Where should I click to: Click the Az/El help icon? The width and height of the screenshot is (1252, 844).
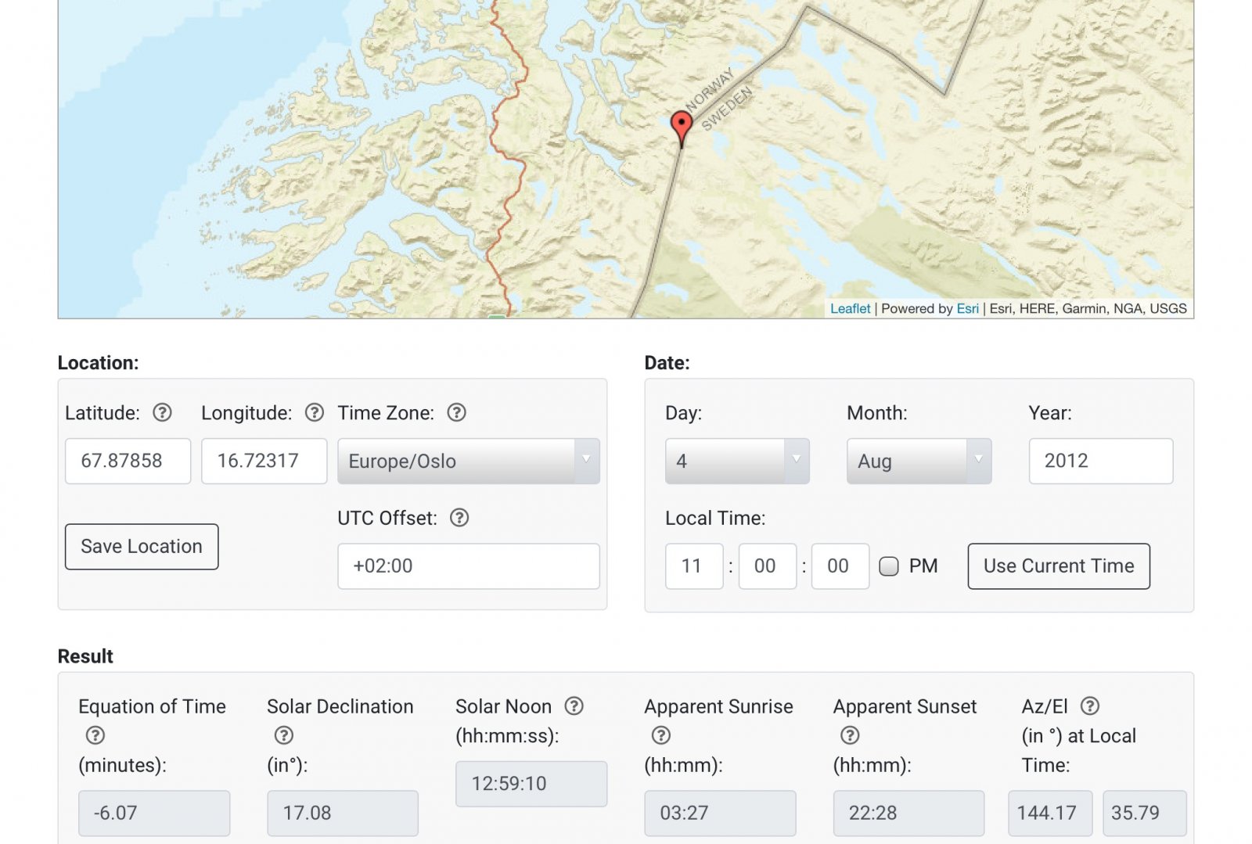pyautogui.click(x=1090, y=706)
